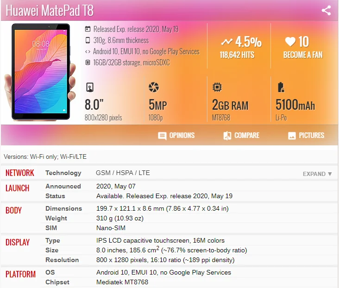
Task: Click the 4.5% popularity figure
Action: coord(248,42)
